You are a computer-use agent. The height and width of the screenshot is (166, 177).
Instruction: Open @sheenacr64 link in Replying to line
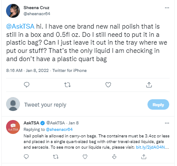pos(59,129)
